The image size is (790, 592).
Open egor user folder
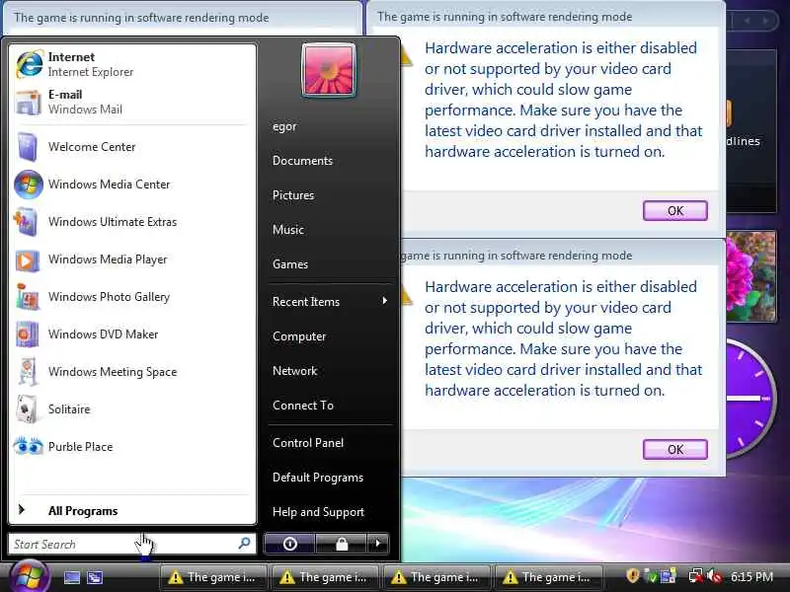click(284, 126)
